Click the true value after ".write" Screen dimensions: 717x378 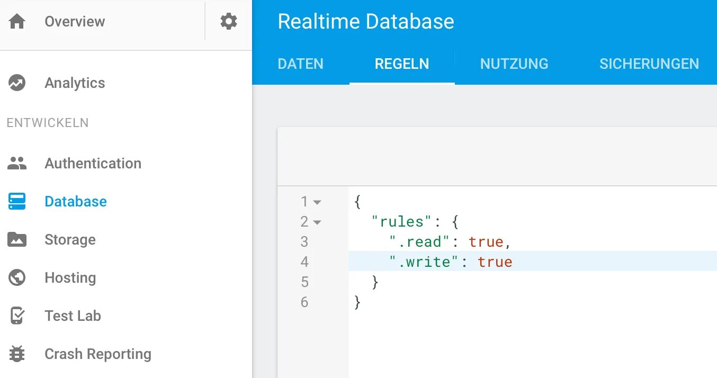(x=495, y=262)
